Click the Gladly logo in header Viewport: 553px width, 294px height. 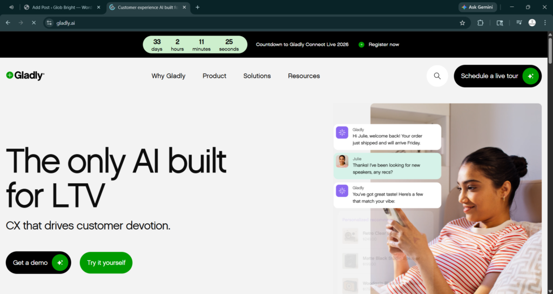point(25,76)
